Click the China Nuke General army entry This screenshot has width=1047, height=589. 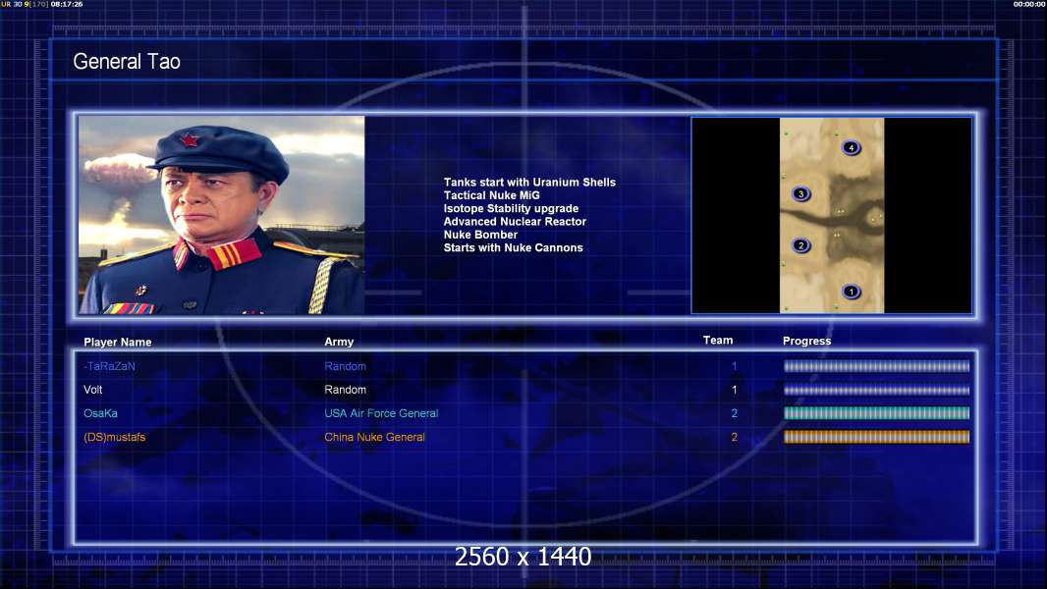pos(374,437)
